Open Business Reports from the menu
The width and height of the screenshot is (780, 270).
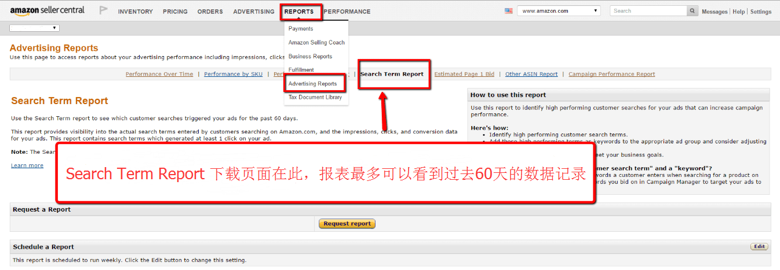310,57
